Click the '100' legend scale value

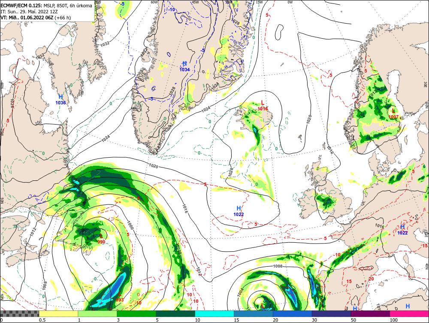394,320
